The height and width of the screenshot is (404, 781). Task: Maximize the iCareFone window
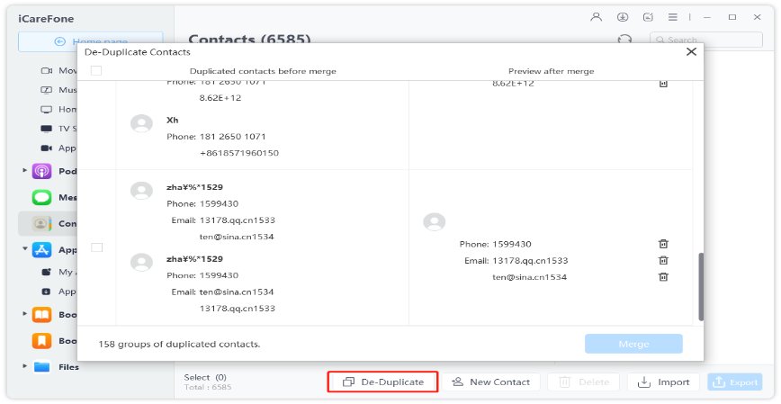(732, 17)
